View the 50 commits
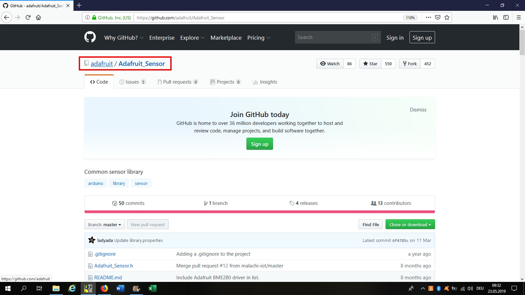 [x=128, y=203]
